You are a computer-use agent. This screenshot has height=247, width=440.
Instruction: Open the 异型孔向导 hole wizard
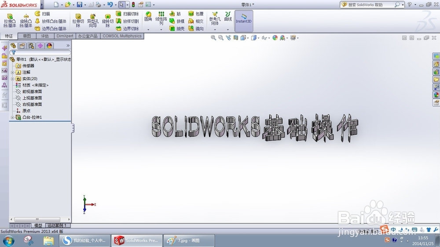(92, 21)
